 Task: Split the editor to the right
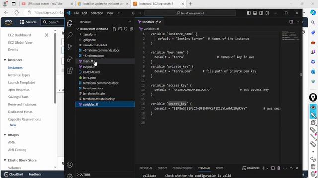coord(291,22)
